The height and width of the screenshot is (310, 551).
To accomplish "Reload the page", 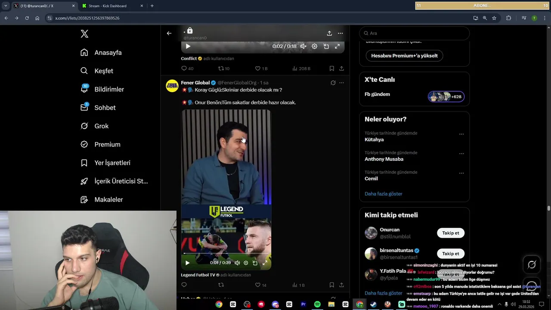I will coord(27,18).
